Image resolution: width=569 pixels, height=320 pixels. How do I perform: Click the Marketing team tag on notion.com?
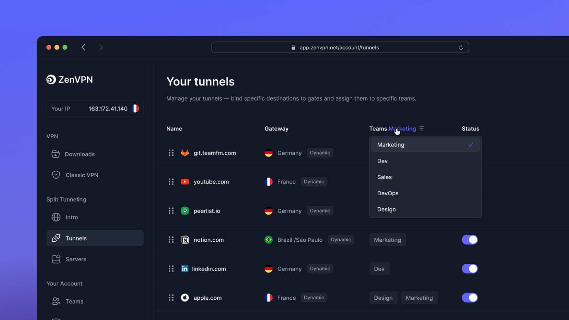point(388,240)
